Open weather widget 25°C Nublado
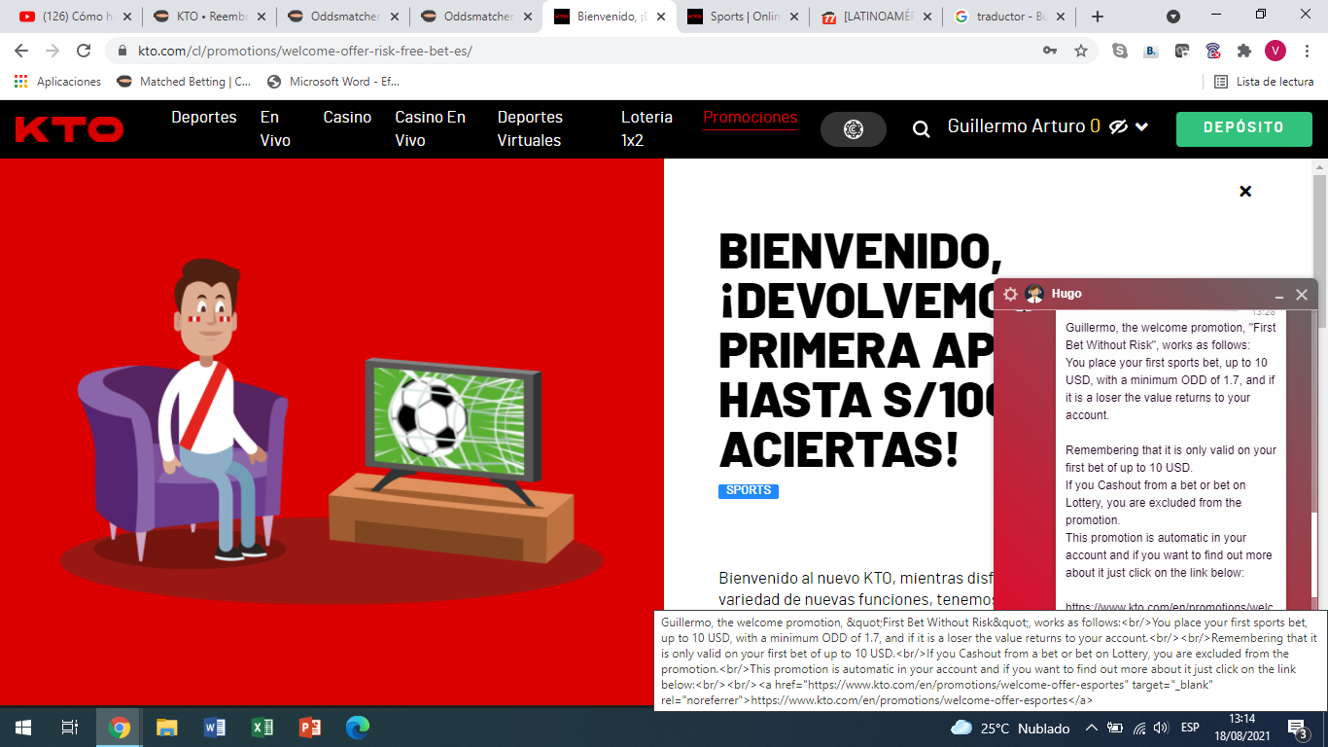The width and height of the screenshot is (1328, 747). [1010, 728]
